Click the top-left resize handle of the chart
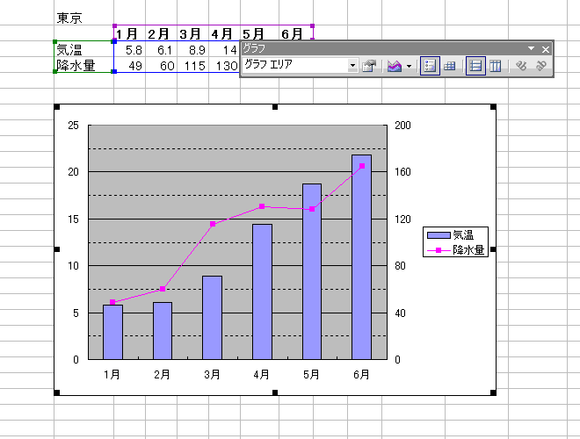Image resolution: width=580 pixels, height=439 pixels. tap(56, 107)
